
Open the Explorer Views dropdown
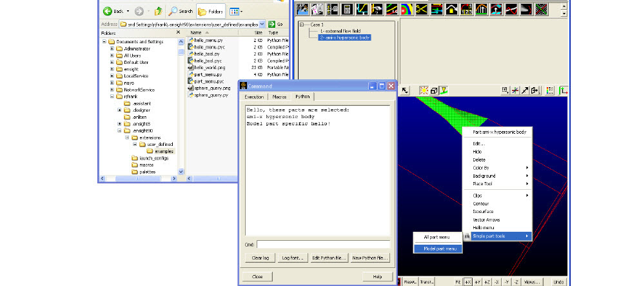(236, 11)
